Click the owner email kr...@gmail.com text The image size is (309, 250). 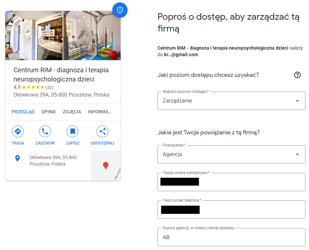tap(181, 55)
